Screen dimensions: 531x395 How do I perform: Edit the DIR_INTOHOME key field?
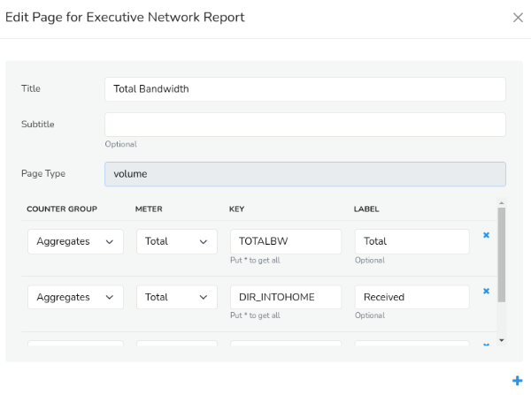[286, 297]
